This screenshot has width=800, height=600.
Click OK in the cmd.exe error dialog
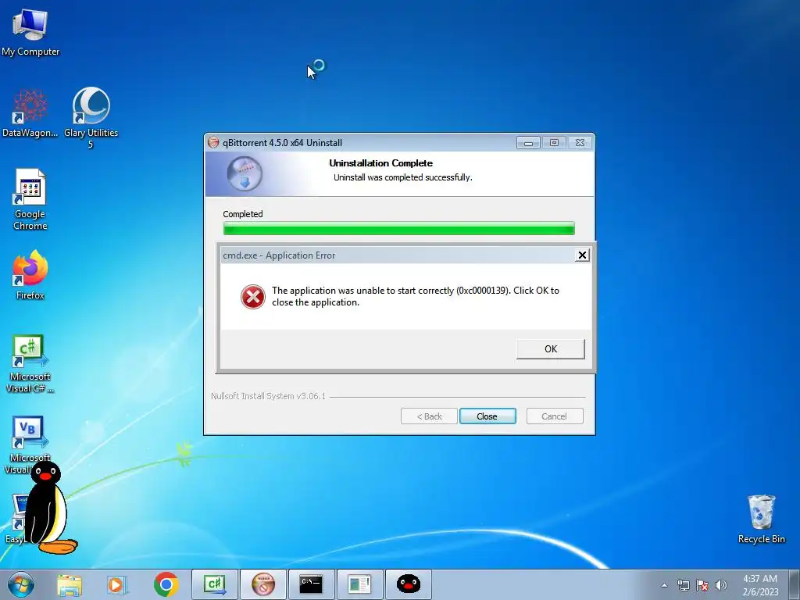coord(551,349)
